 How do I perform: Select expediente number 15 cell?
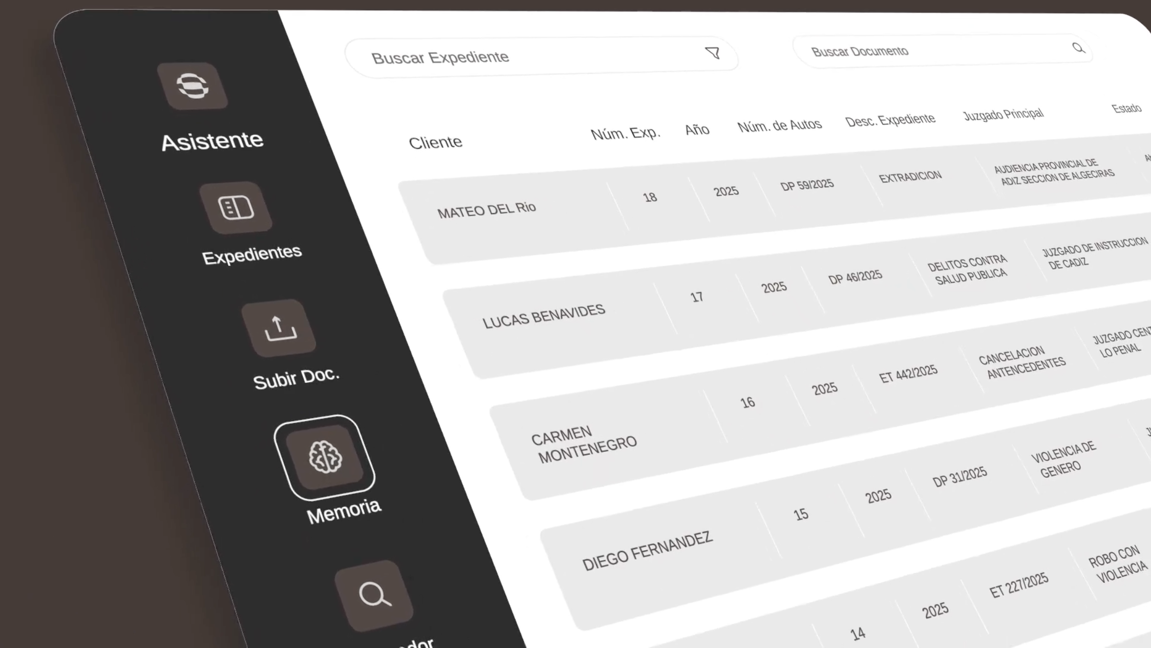pyautogui.click(x=801, y=514)
